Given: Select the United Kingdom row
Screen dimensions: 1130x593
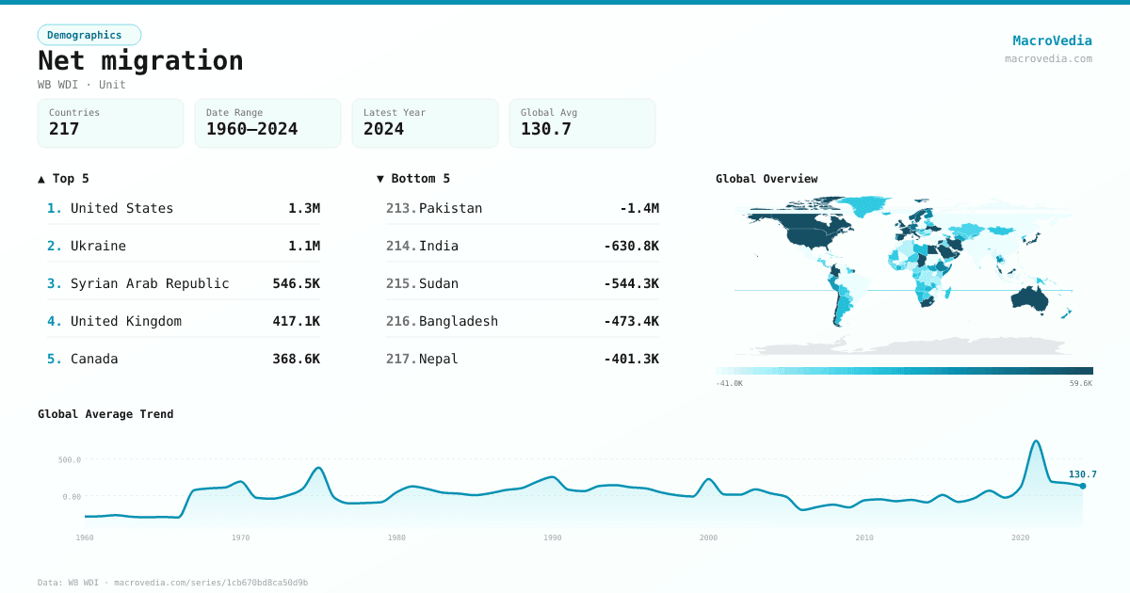Looking at the screenshot, I should pyautogui.click(x=184, y=321).
